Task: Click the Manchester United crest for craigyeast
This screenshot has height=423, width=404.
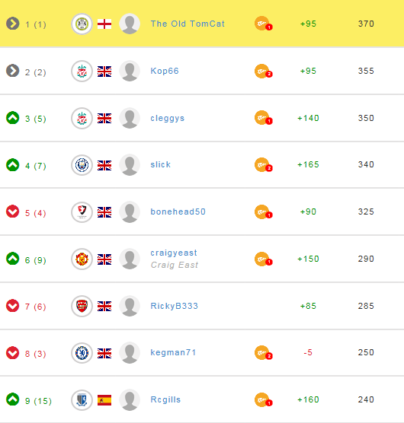Action: (x=82, y=259)
